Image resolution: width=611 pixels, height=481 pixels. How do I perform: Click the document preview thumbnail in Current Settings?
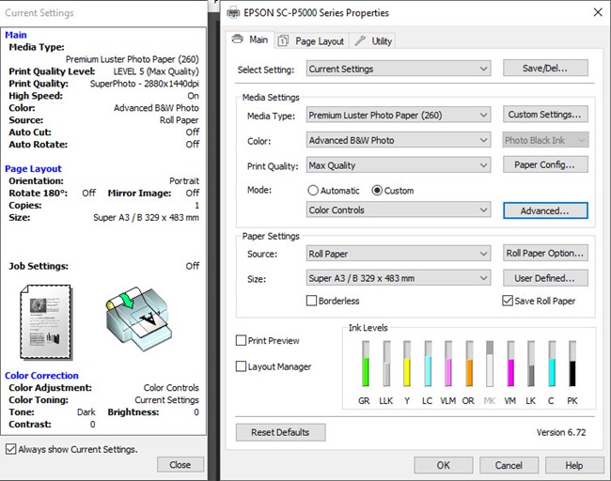[46, 322]
